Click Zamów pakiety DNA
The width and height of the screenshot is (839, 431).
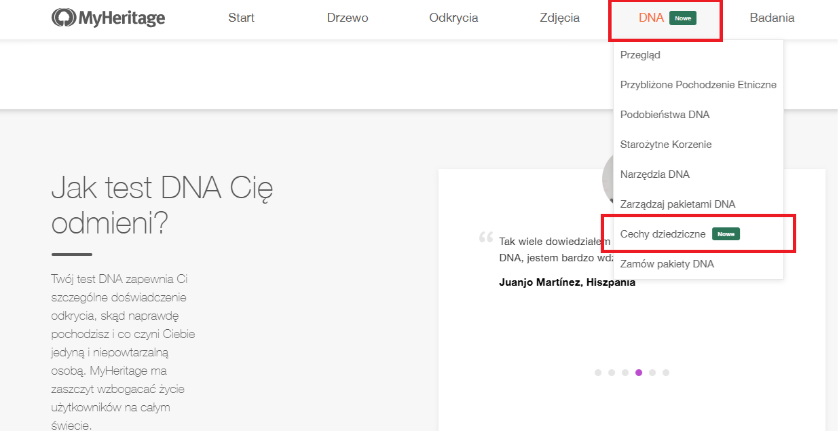[667, 263]
